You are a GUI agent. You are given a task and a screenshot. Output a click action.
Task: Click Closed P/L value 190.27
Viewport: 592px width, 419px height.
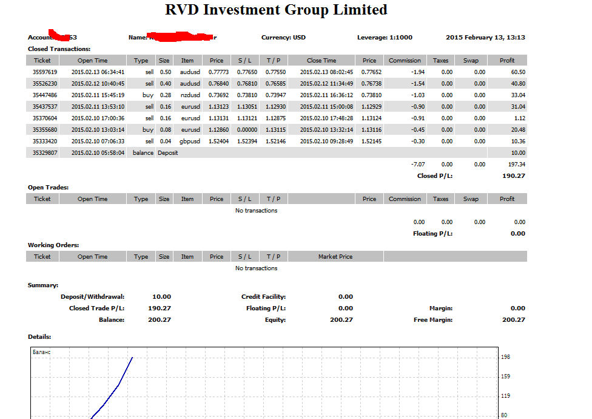point(514,175)
